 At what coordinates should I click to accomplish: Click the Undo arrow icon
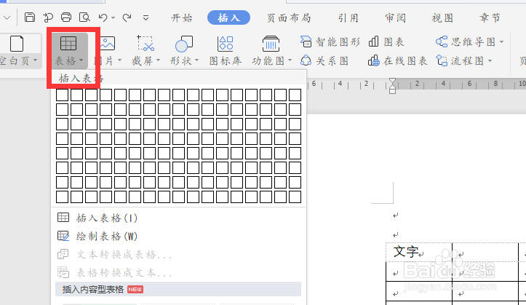[103, 17]
